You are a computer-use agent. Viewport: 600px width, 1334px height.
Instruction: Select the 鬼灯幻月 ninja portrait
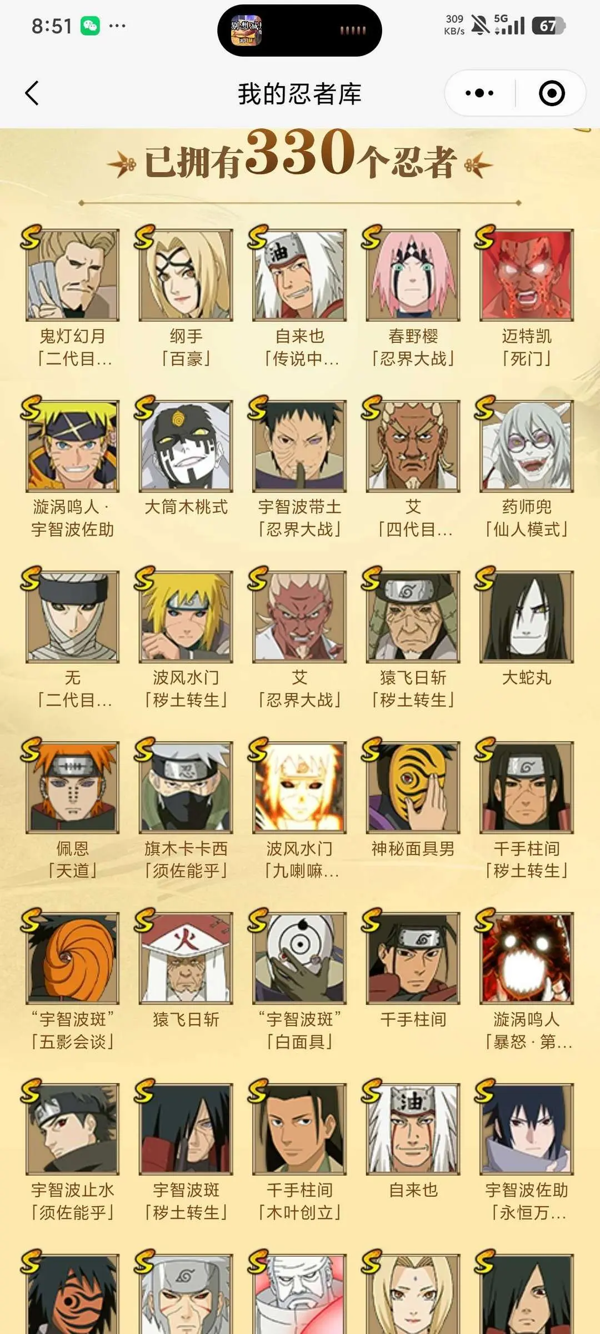tap(73, 274)
